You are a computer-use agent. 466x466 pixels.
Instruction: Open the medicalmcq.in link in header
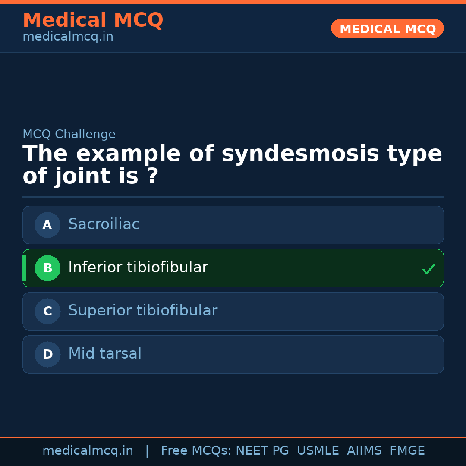pos(68,37)
